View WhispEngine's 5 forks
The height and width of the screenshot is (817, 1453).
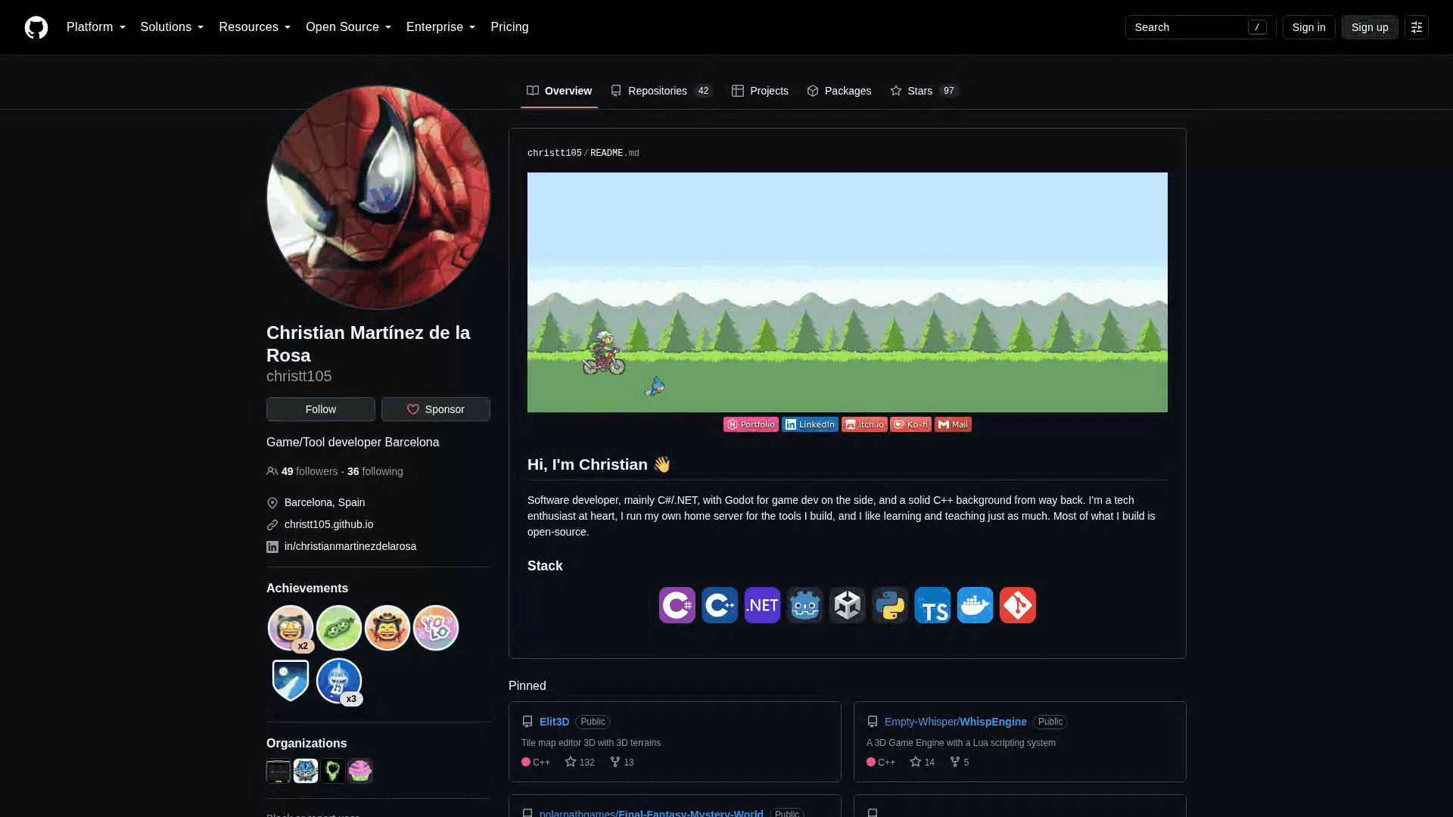[x=960, y=762]
